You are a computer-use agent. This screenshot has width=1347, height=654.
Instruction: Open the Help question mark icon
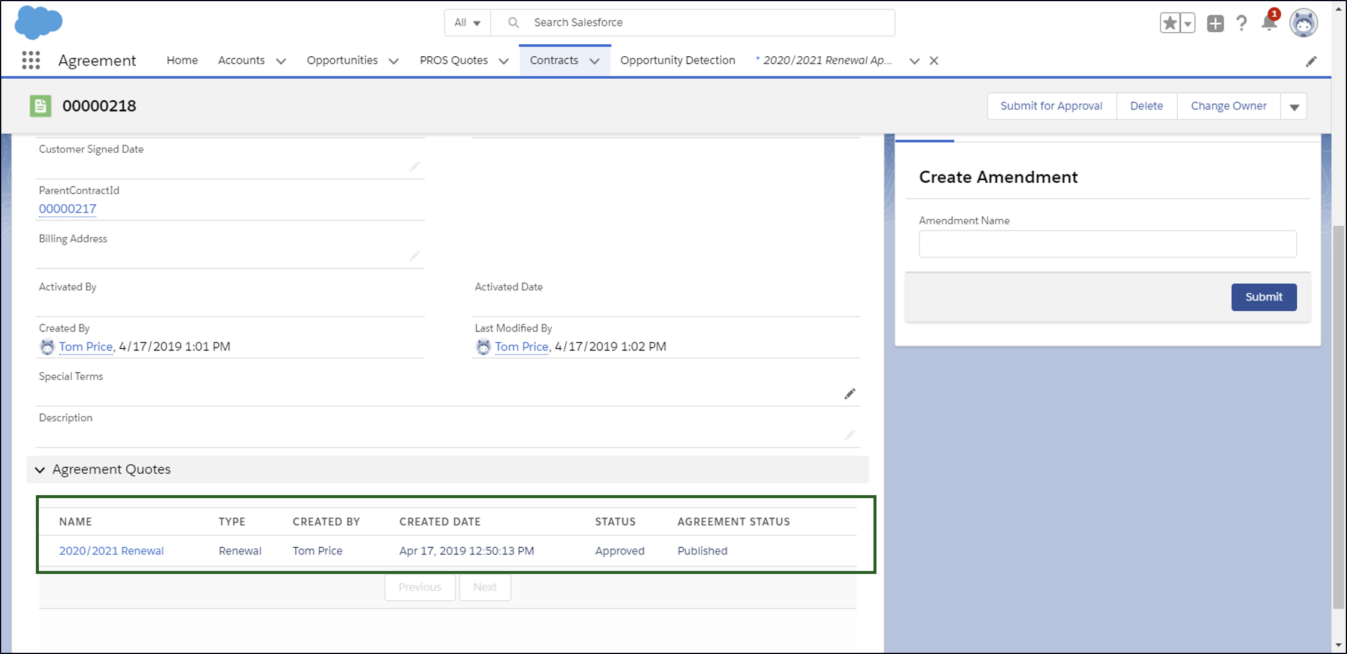coord(1242,23)
